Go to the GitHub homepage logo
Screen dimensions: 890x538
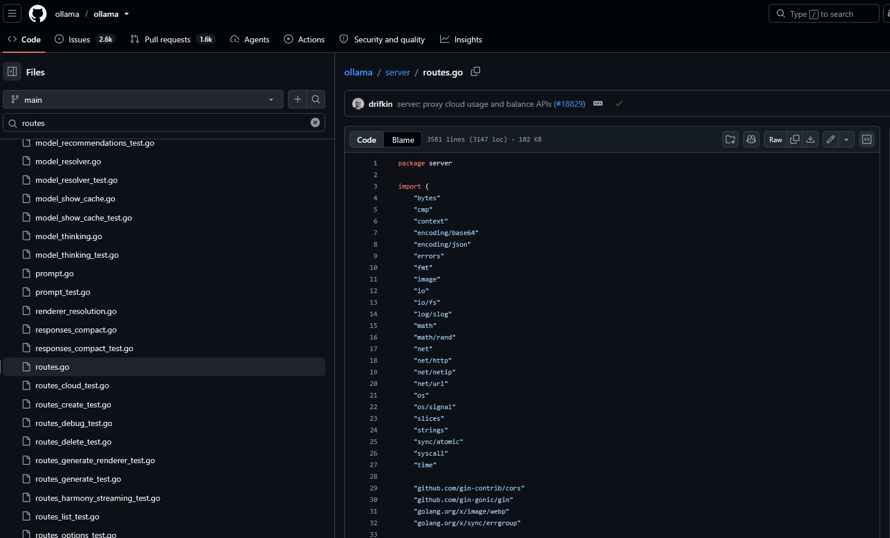click(38, 14)
